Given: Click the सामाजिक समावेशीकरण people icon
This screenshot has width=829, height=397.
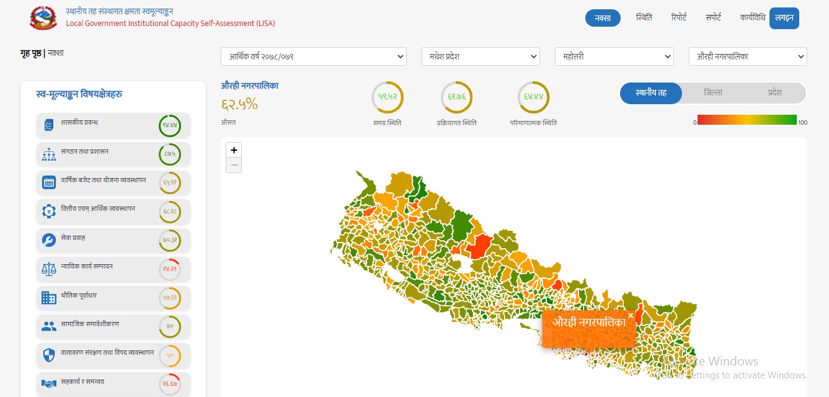Looking at the screenshot, I should coord(49,326).
